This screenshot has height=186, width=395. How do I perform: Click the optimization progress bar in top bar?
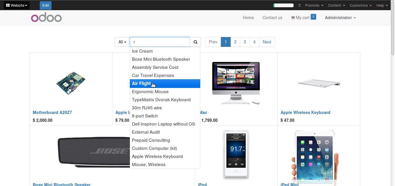click(283, 5)
